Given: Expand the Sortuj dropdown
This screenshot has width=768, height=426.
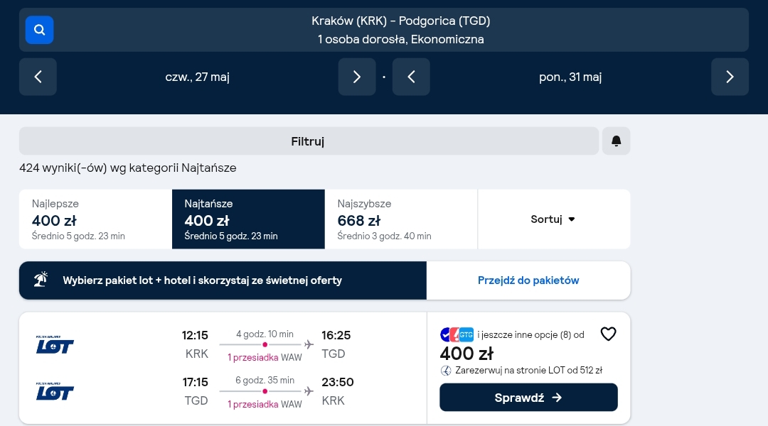Looking at the screenshot, I should click(x=554, y=219).
